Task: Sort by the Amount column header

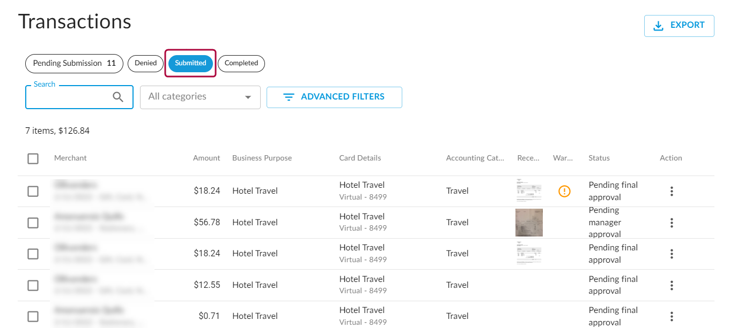Action: [207, 158]
